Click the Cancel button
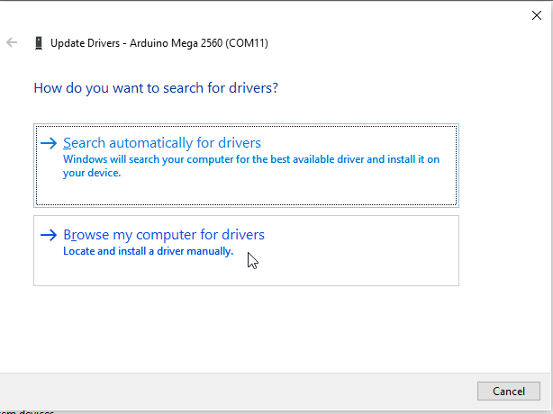Image resolution: width=553 pixels, height=414 pixels. pyautogui.click(x=509, y=391)
